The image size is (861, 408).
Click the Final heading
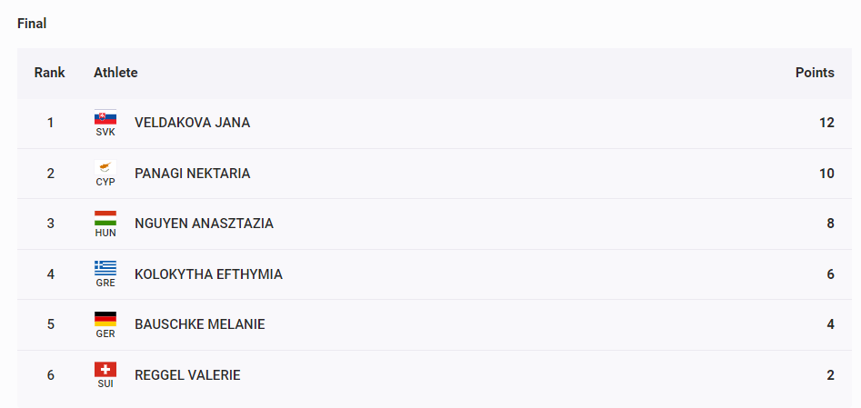click(32, 24)
